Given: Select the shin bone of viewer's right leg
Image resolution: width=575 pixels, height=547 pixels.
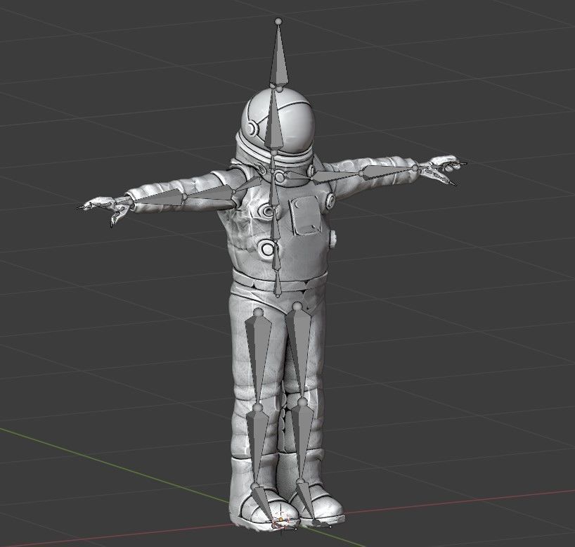Looking at the screenshot, I should click(302, 440).
